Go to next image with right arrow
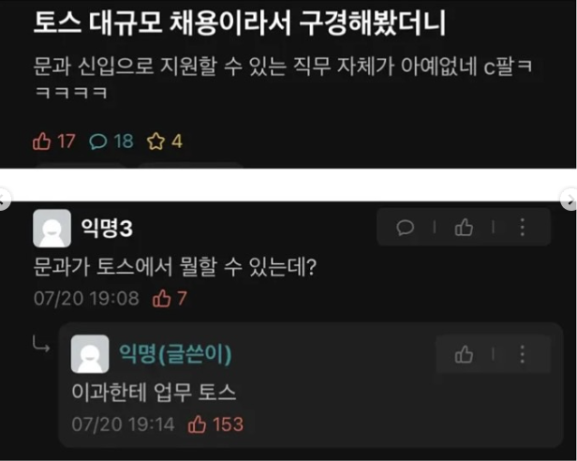577x461 pixels. point(570,200)
